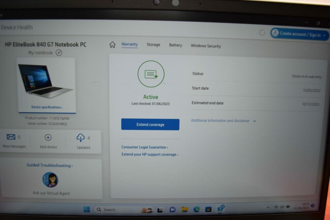This screenshot has height=220, width=330.
Task: Click the notification badge near clock
Action: (313, 205)
